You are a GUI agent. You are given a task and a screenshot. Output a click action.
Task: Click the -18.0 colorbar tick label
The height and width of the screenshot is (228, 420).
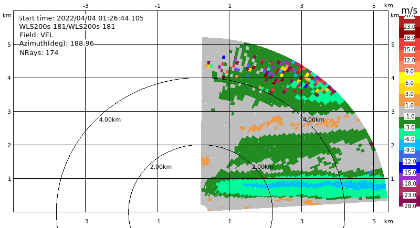point(409,184)
